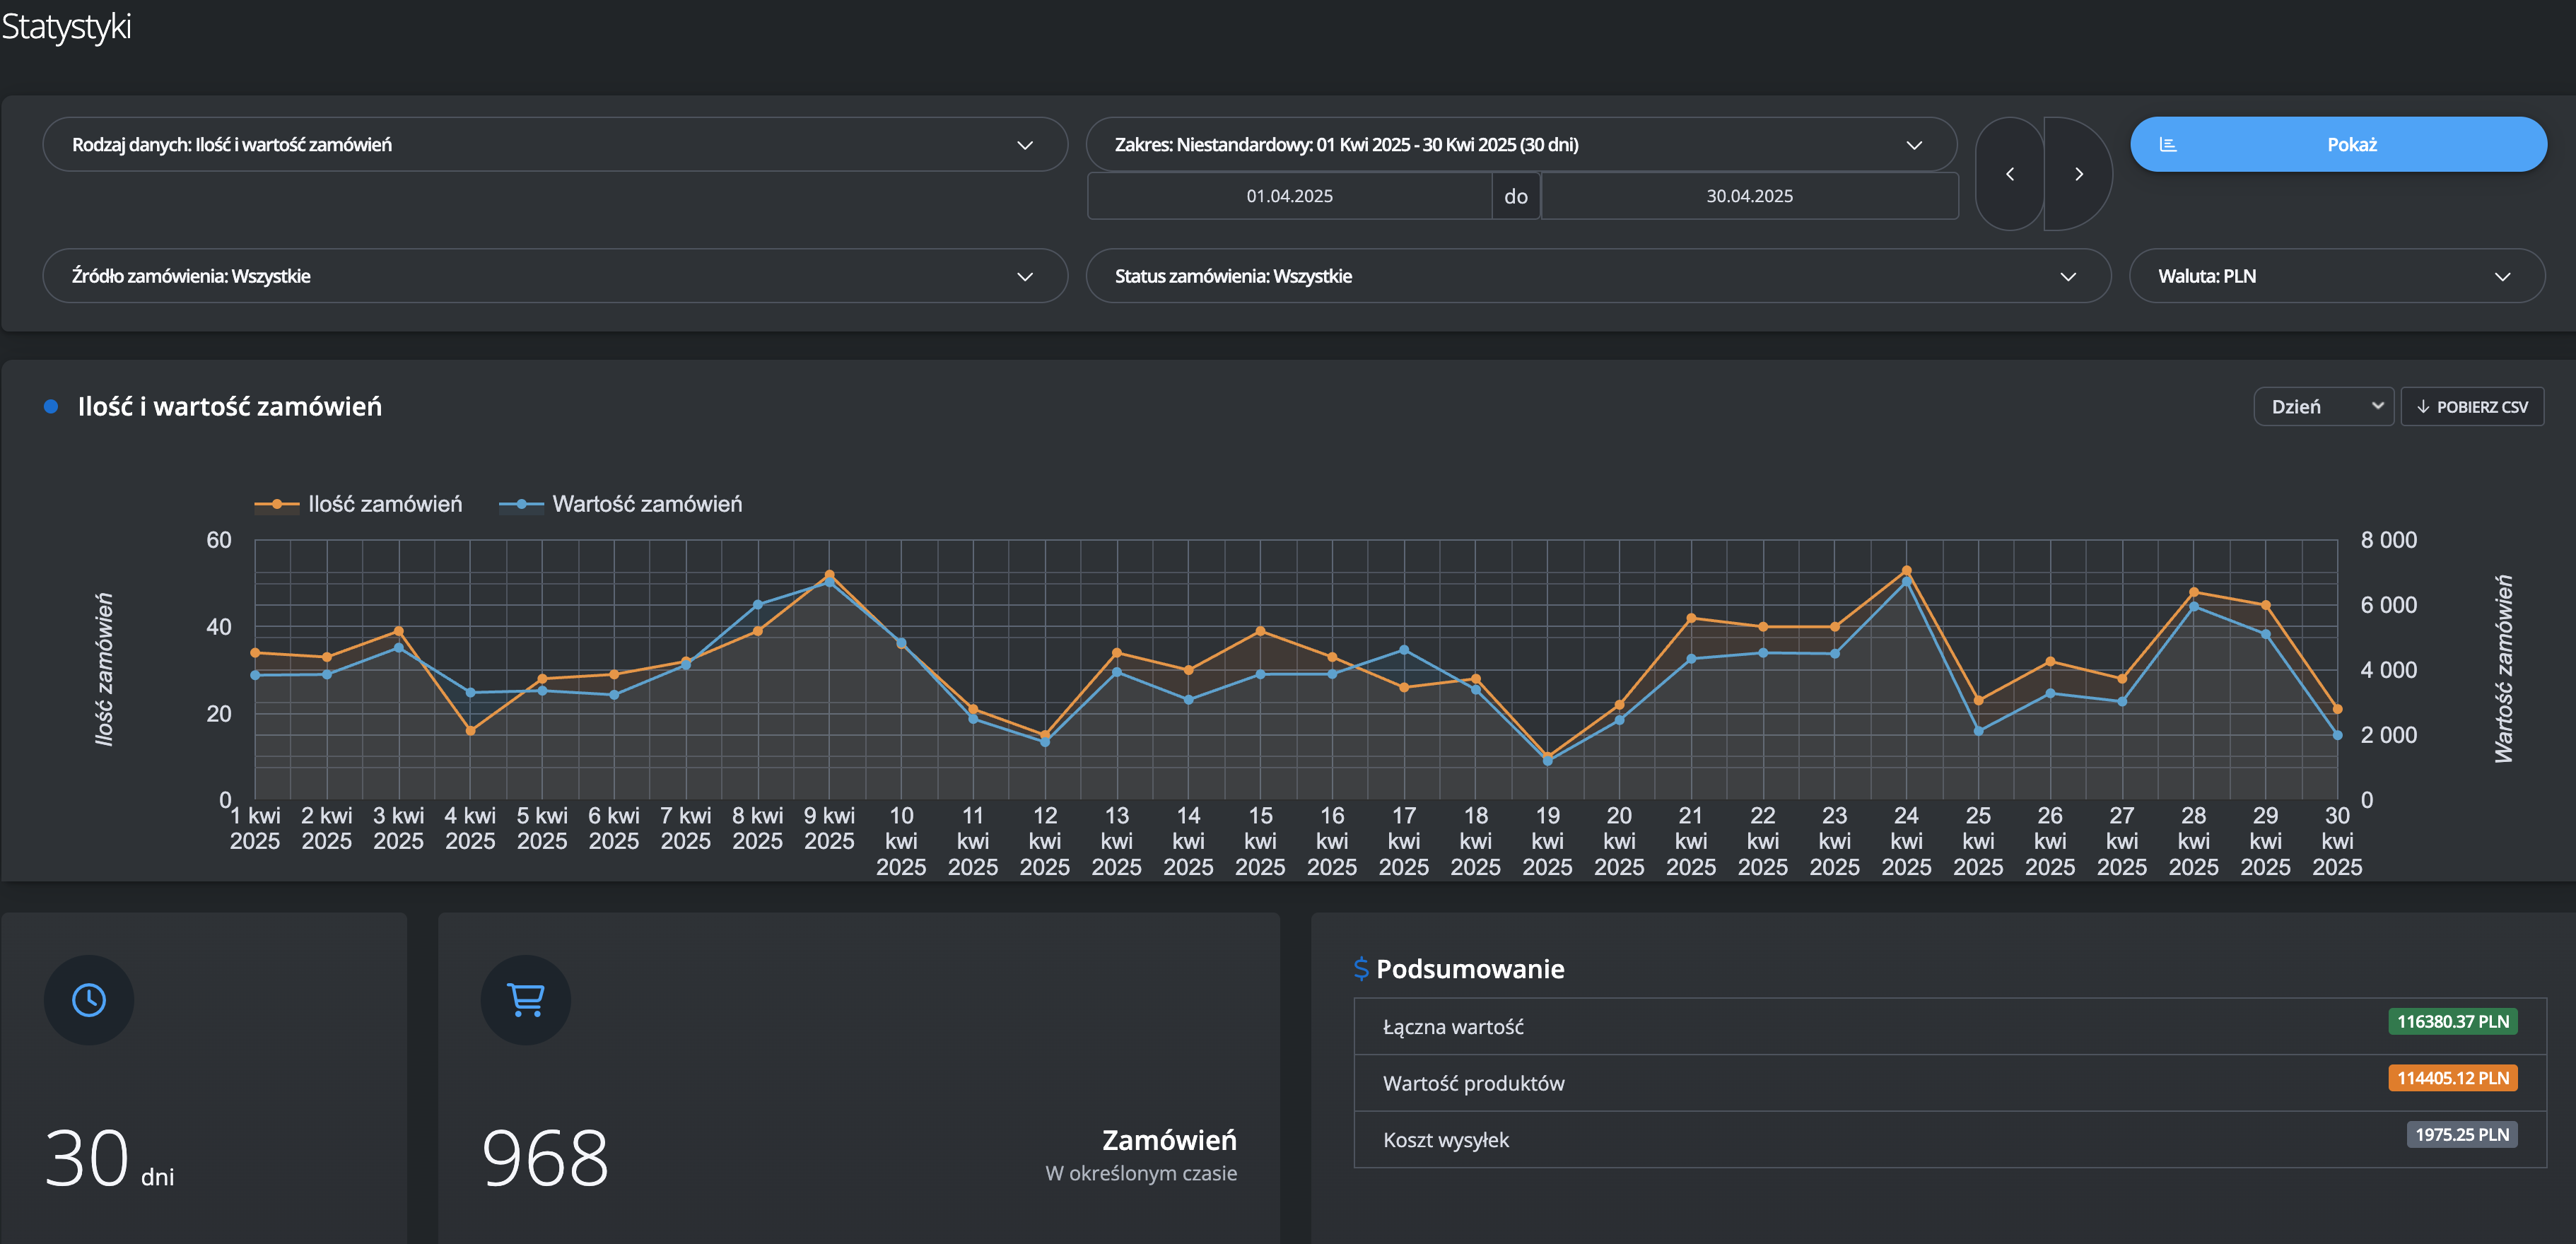Click the 'do' separator between date fields
This screenshot has height=1244, width=2576.
pos(1516,196)
